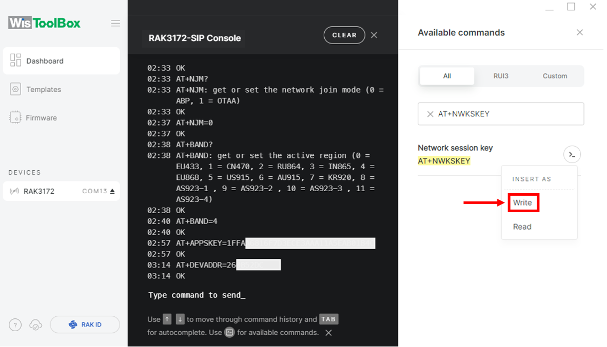Close the RAK3172-SIP Console
The height and width of the screenshot is (347, 607).
[374, 35]
